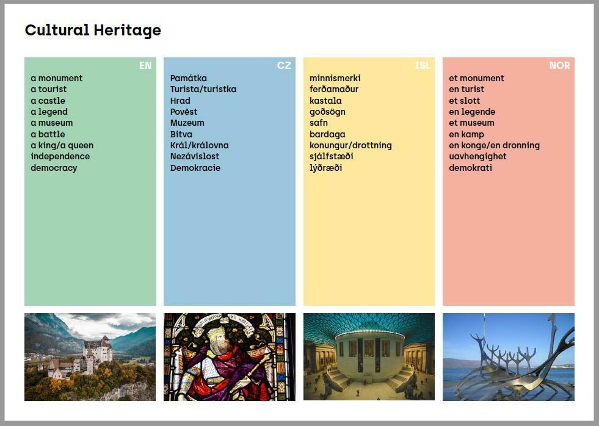Select the Czech word 'Král/královna'
The image size is (599, 426).
200,145
